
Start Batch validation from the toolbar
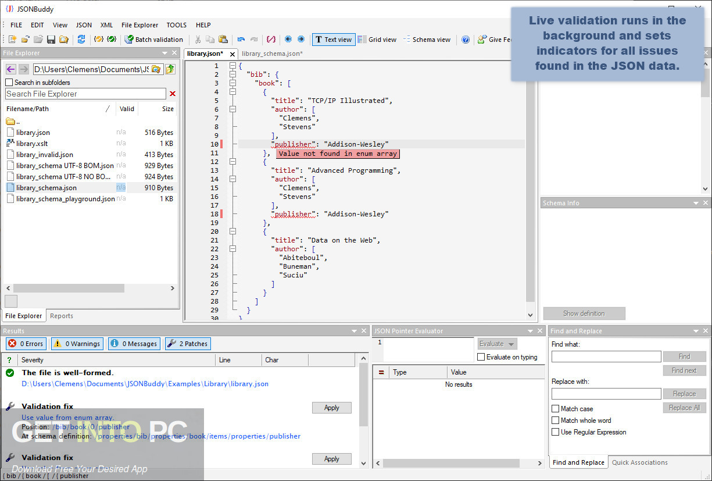154,40
